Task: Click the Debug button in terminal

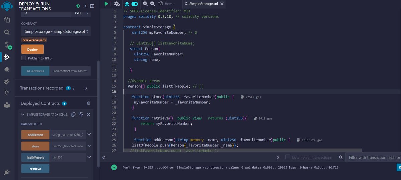Action: pos(399,167)
